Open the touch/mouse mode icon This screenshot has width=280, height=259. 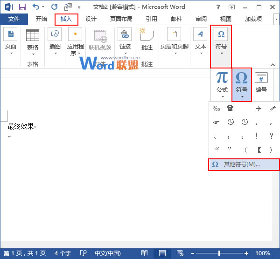click(x=68, y=7)
